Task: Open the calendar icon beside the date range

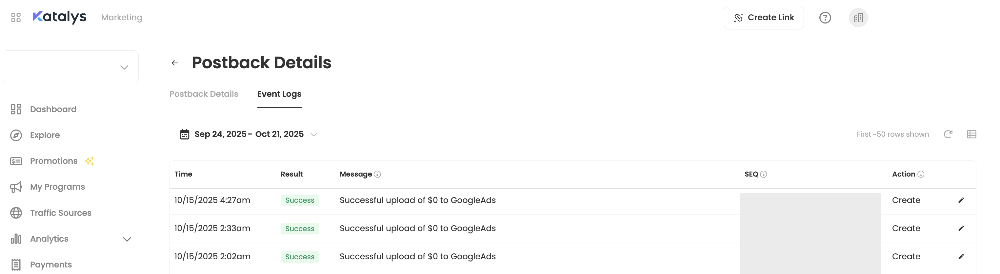Action: (184, 134)
